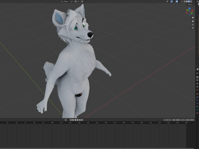Open Object properties tab
The width and height of the screenshot is (199, 149).
[x=197, y=94]
